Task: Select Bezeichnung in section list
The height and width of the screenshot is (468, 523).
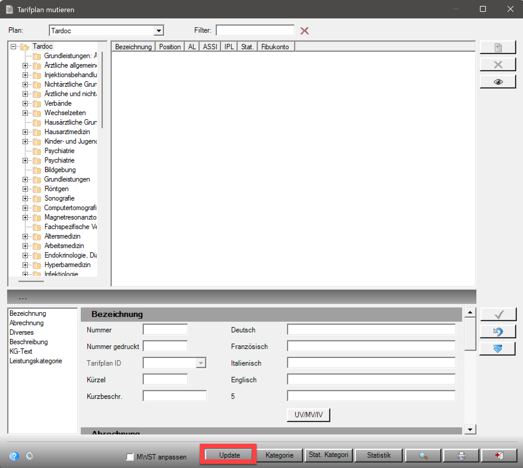Action: (x=28, y=313)
